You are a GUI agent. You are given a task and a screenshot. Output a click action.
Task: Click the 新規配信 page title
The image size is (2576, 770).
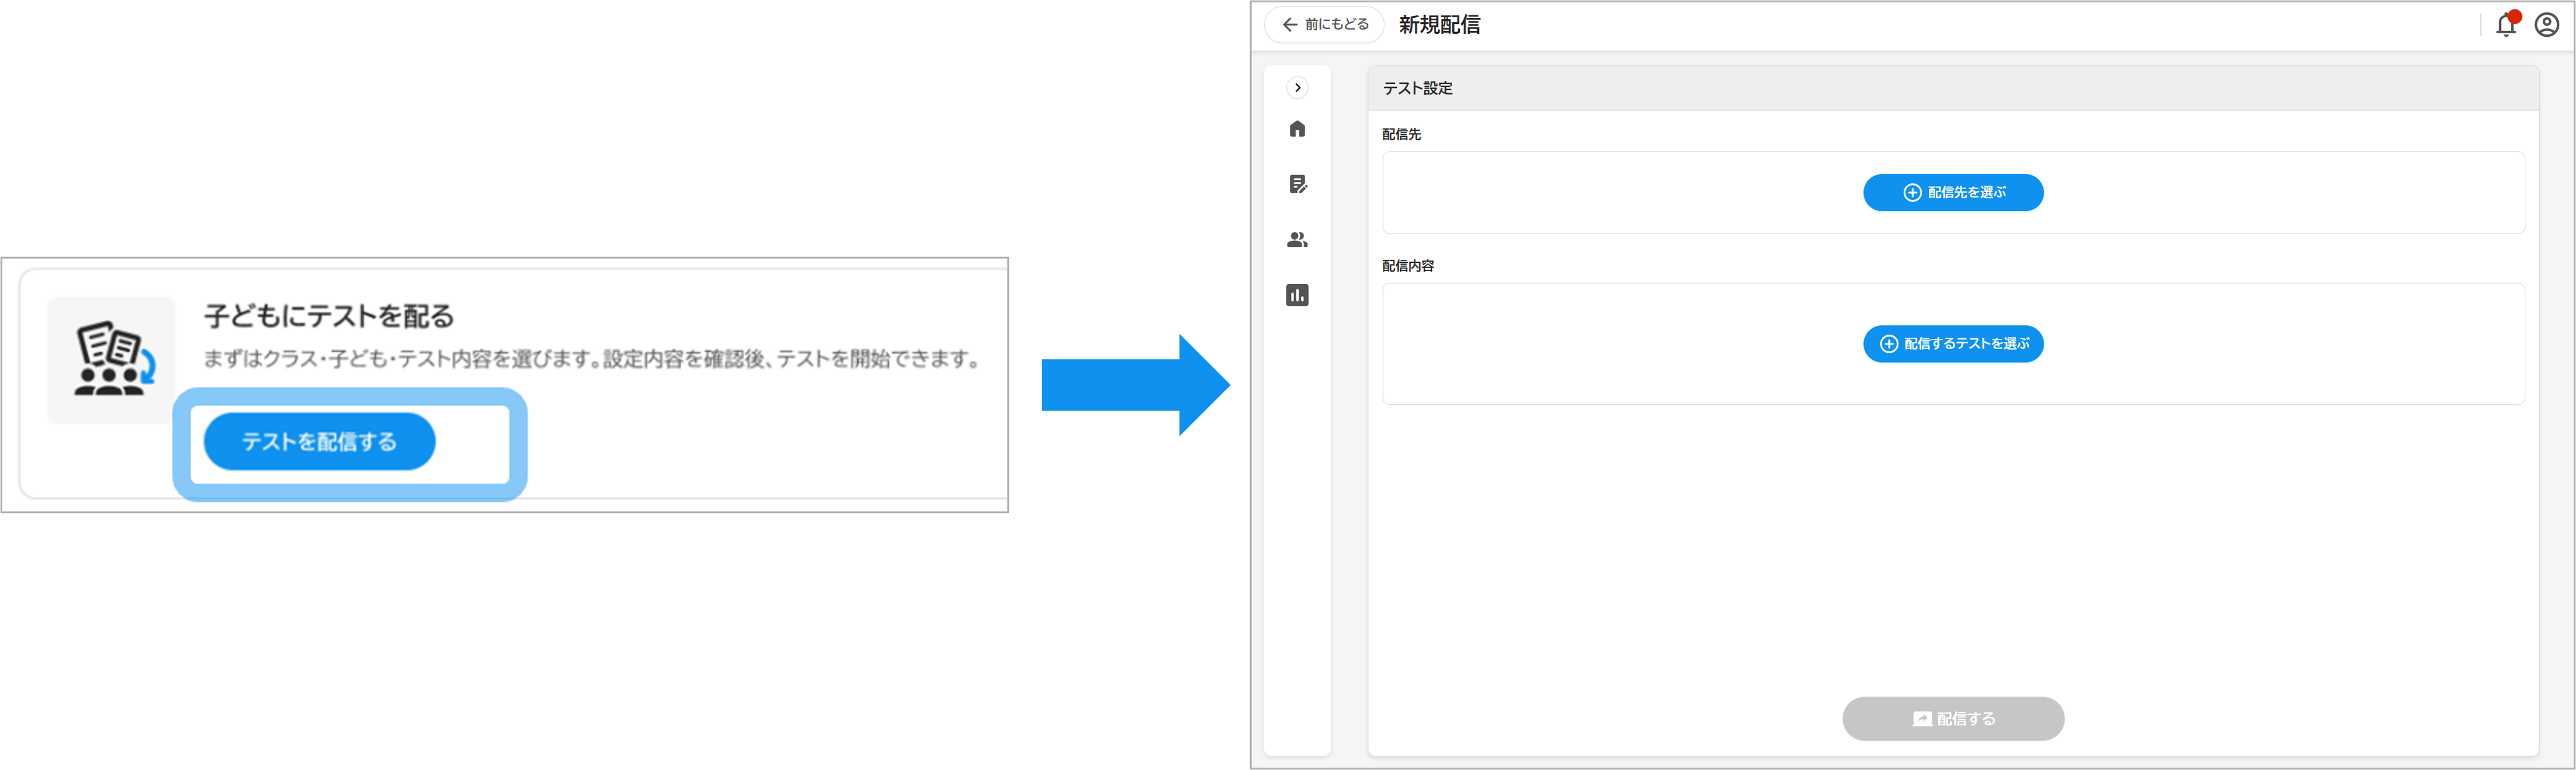(x=1439, y=25)
